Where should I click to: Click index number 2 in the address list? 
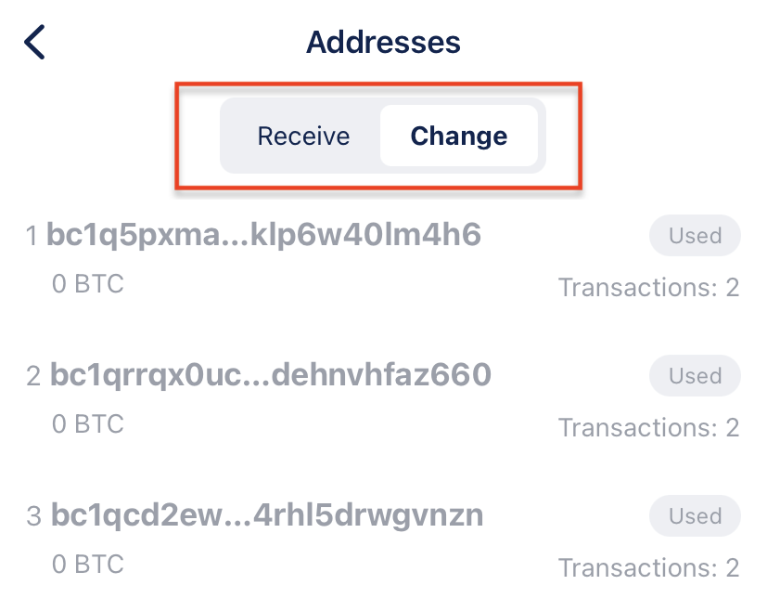(x=34, y=377)
